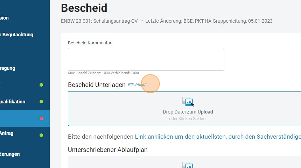The width and height of the screenshot is (301, 168).
Task: Select the sidebar item ending in "qualifikation"
Action: (x=13, y=102)
